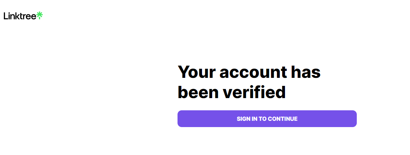Click the word "Your" in heading

point(196,72)
